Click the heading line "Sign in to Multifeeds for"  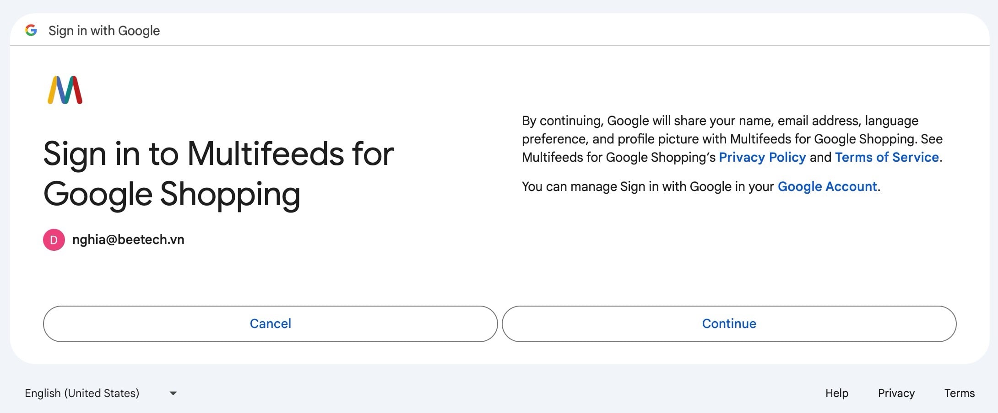point(219,154)
